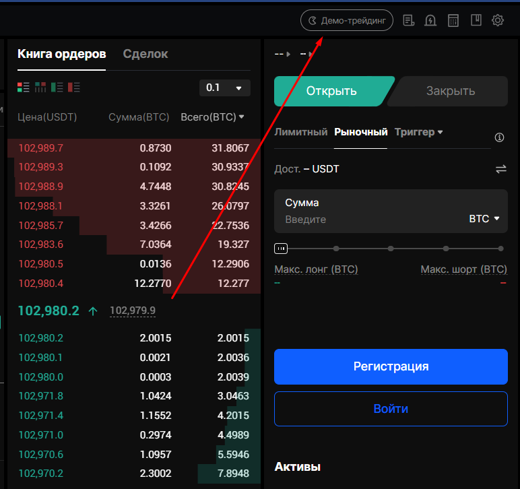The image size is (520, 489).
Task: Open the Триггер order type dropdown
Action: (418, 132)
